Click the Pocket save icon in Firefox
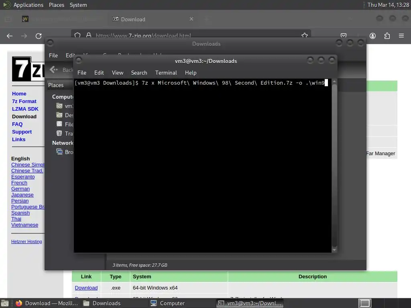Screen dimensions: 411x308 click(344, 35)
